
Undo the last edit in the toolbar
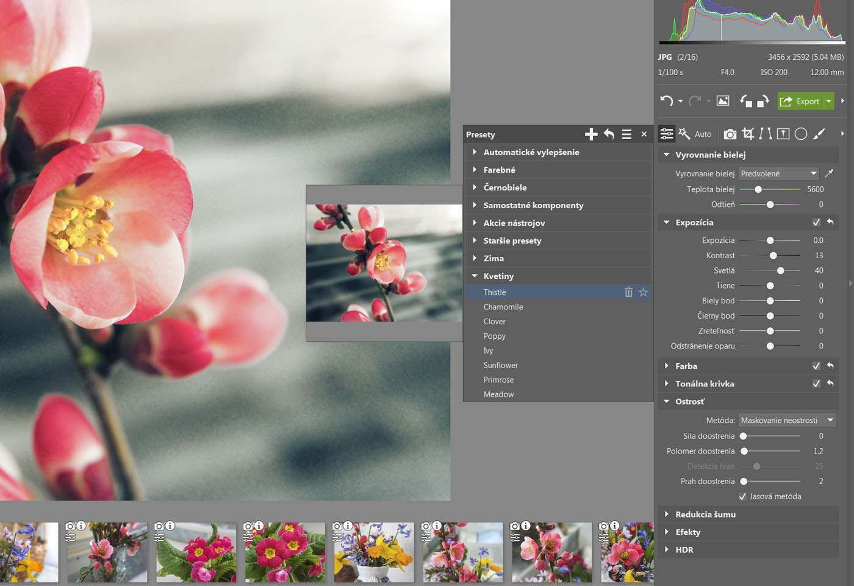[x=666, y=101]
